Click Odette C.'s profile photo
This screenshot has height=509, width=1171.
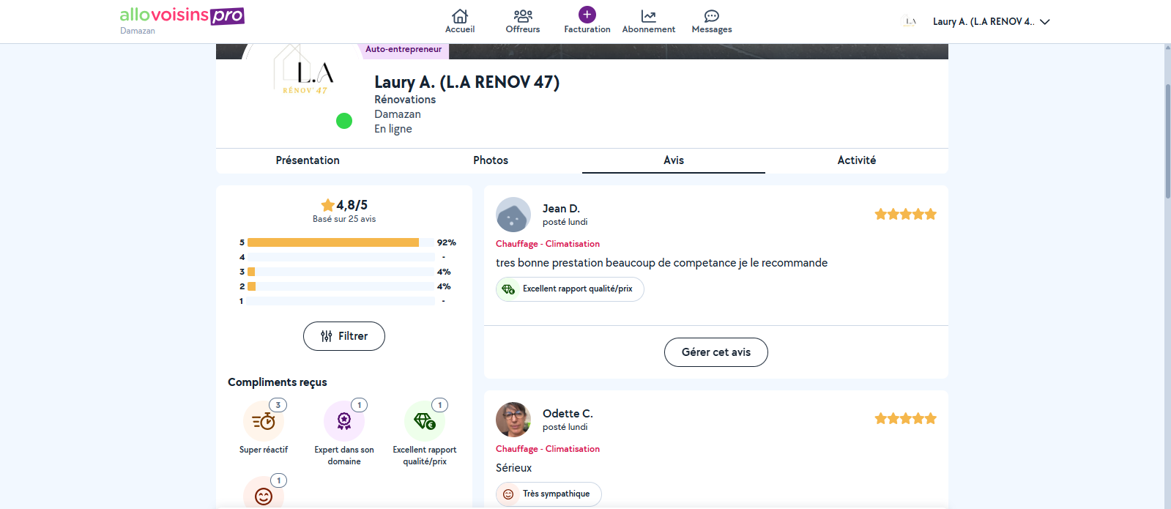(x=513, y=420)
